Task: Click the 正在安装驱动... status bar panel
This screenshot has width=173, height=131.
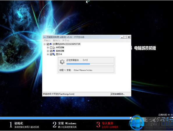Action: [121, 94]
